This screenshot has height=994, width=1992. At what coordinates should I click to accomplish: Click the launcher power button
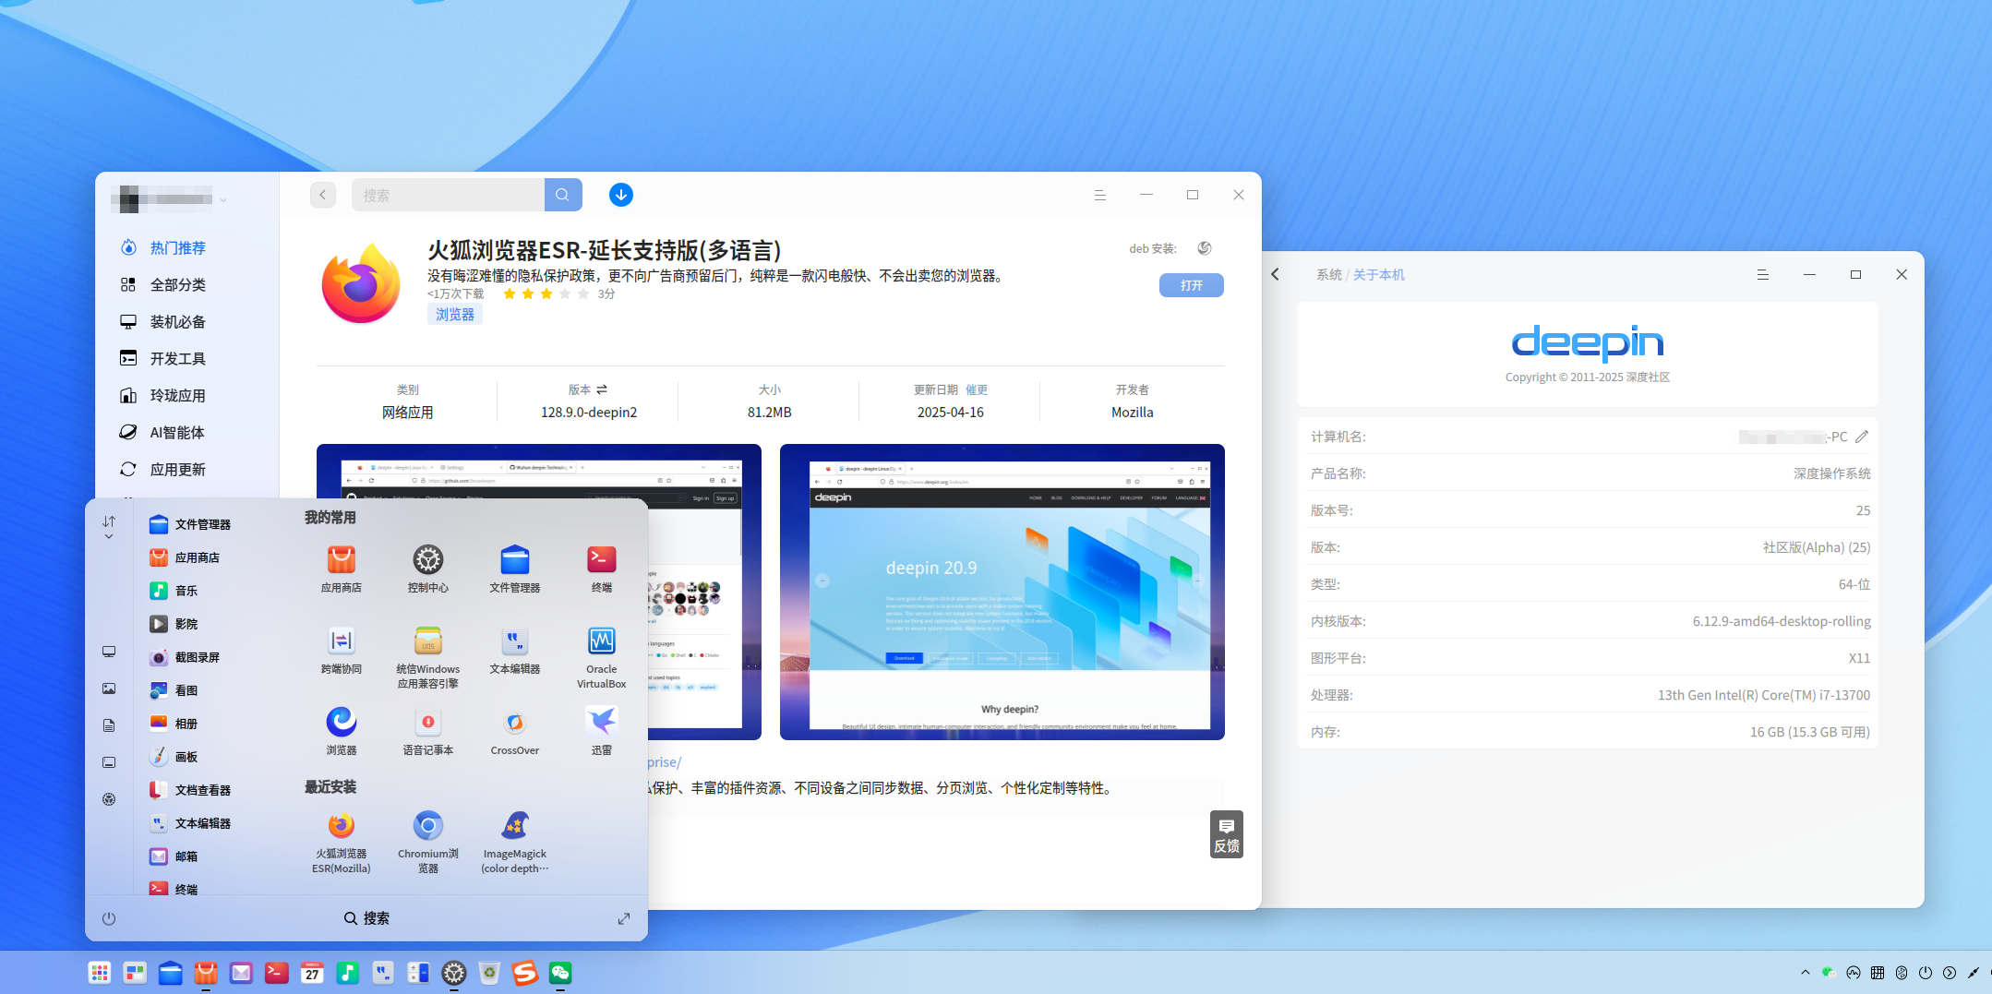click(x=109, y=918)
